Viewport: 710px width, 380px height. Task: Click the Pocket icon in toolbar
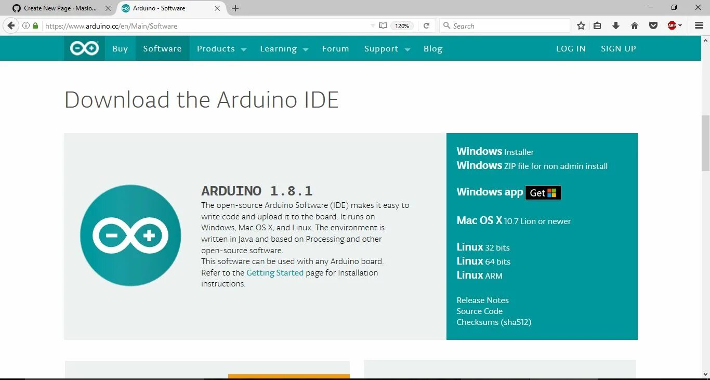pos(653,25)
